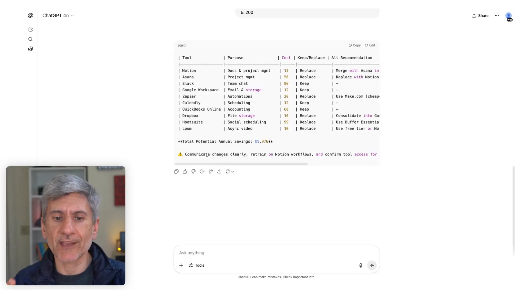The width and height of the screenshot is (515, 290).
Task: Open the three-dot conversation options menu
Action: [x=497, y=16]
